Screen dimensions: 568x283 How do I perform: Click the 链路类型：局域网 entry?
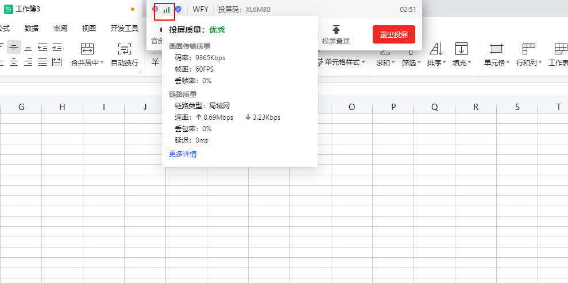(x=202, y=106)
